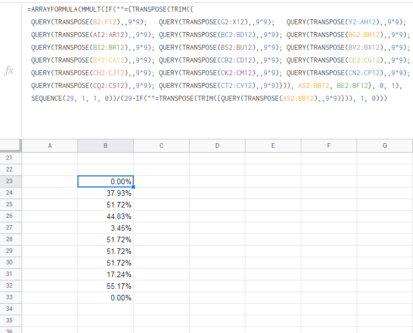Screen dimensions: 413x333
Task: Click G2:X12 range reference in formula
Action: tap(232, 22)
